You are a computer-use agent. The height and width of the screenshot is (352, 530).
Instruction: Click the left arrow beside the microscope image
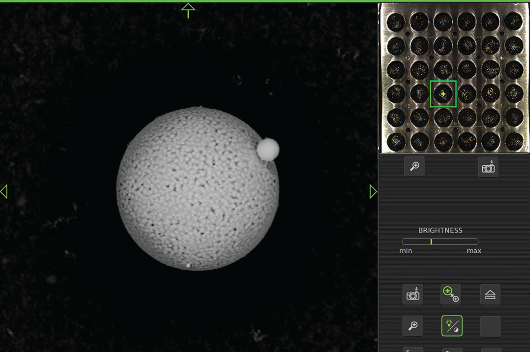coord(4,191)
